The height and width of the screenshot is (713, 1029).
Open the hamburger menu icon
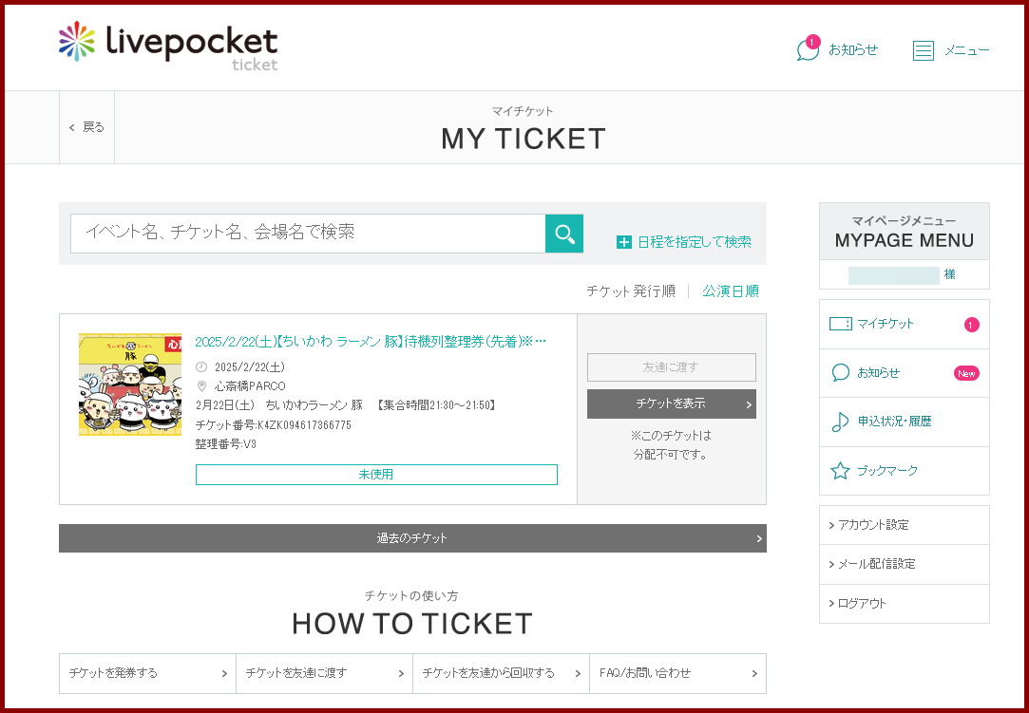point(923,50)
